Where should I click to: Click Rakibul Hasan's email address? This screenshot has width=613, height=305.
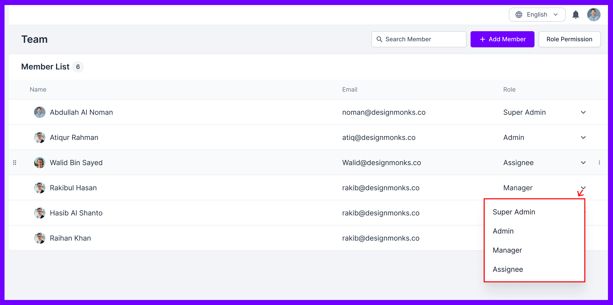click(x=381, y=188)
